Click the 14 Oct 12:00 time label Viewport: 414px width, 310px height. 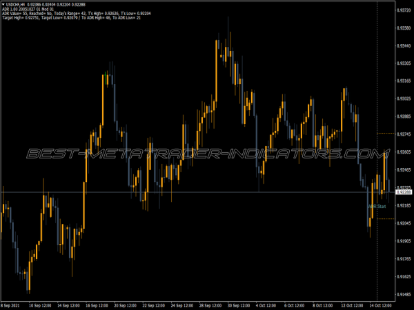tap(381, 304)
